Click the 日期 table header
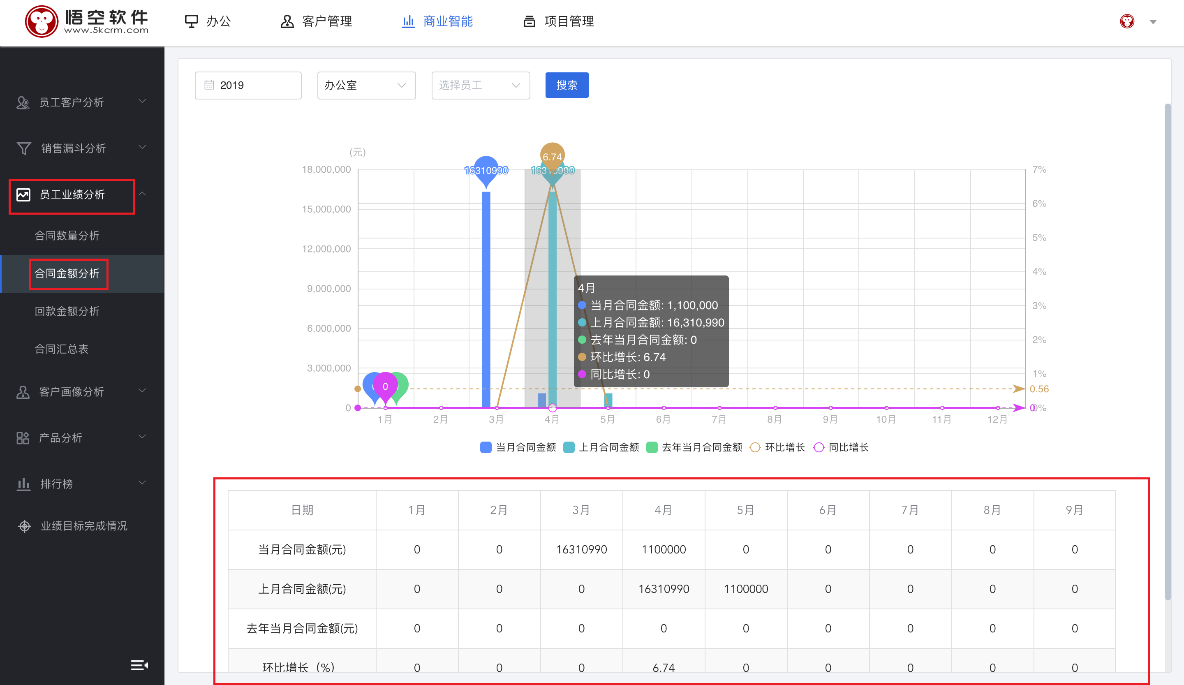Image resolution: width=1184 pixels, height=685 pixels. coord(302,510)
